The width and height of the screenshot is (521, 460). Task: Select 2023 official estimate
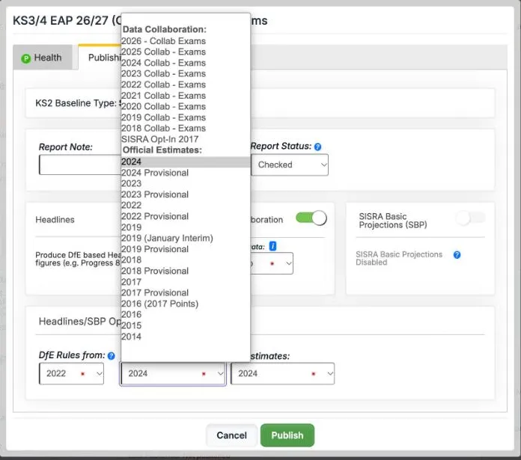[186, 183]
